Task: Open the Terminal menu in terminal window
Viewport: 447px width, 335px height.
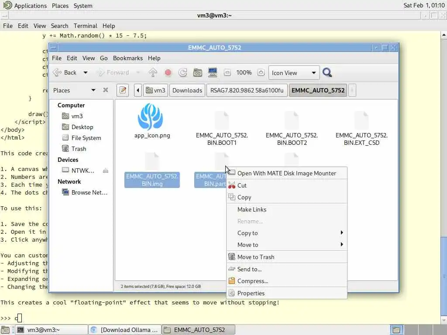Action: point(85,26)
